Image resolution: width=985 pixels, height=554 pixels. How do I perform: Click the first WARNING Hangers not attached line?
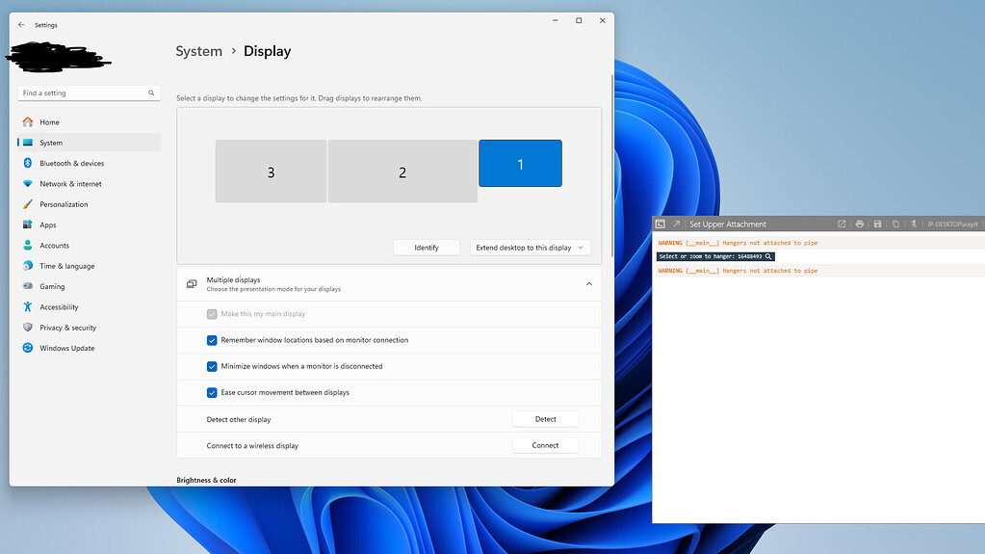pyautogui.click(x=738, y=243)
